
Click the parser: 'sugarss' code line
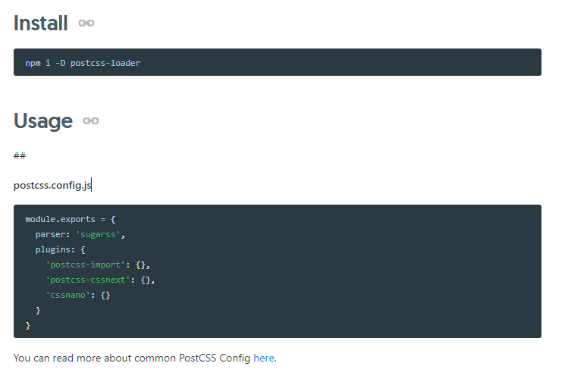coord(80,235)
